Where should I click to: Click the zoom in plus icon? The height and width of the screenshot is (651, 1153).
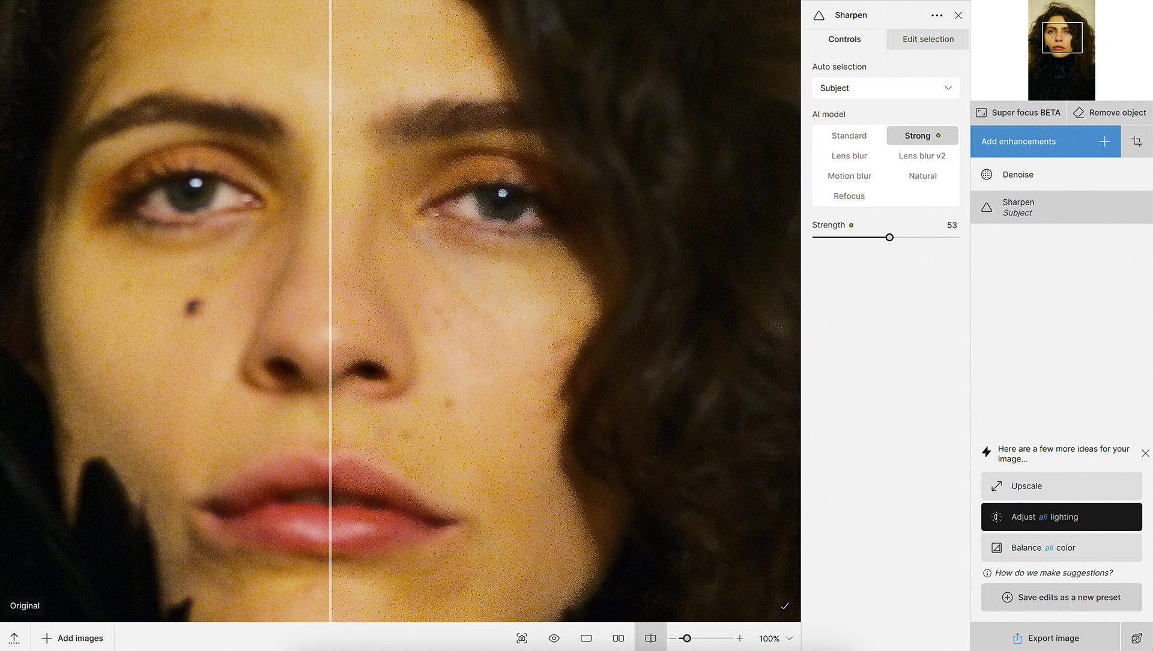740,638
